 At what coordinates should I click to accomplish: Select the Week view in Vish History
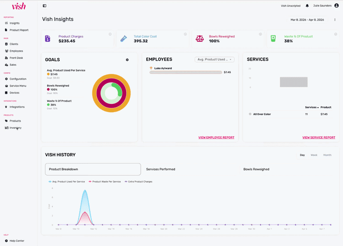pyautogui.click(x=314, y=155)
